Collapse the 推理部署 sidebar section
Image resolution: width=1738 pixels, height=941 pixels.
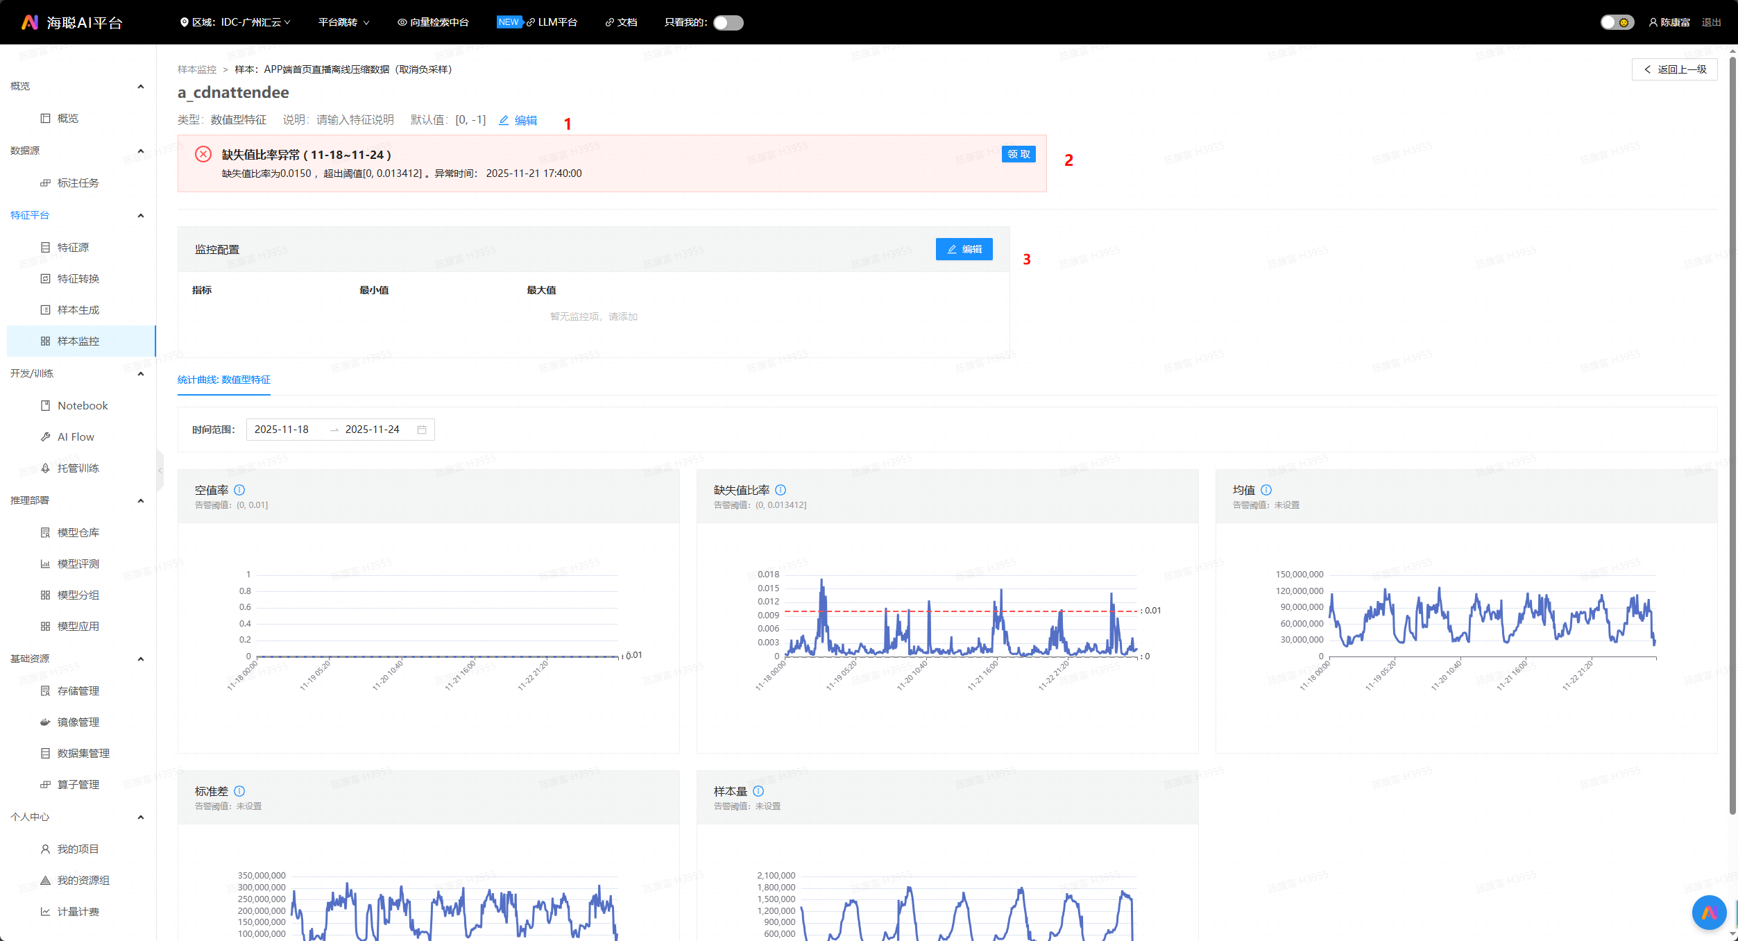point(141,501)
